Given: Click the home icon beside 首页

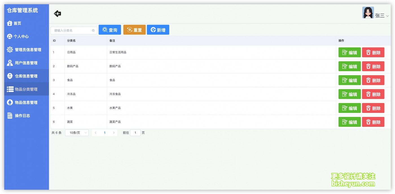Looking at the screenshot, I should tap(10, 23).
